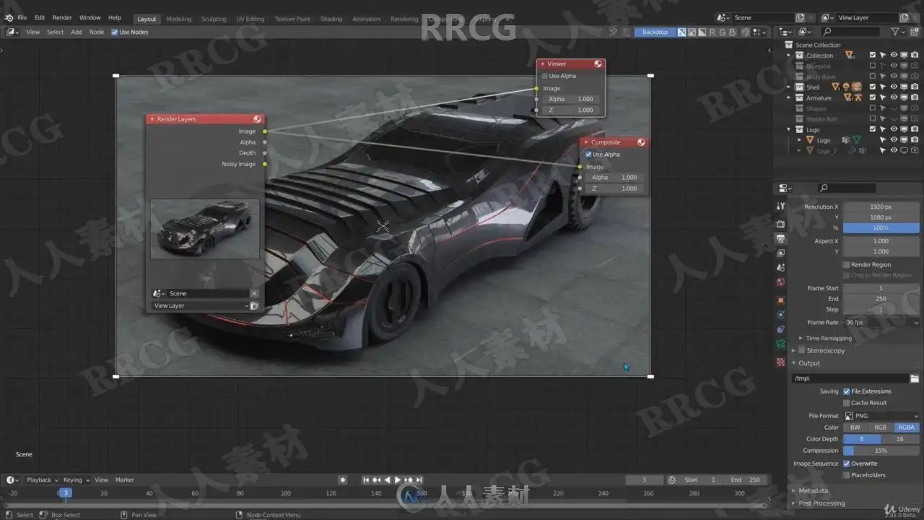
Task: Open the node editor Add menu
Action: [x=76, y=32]
